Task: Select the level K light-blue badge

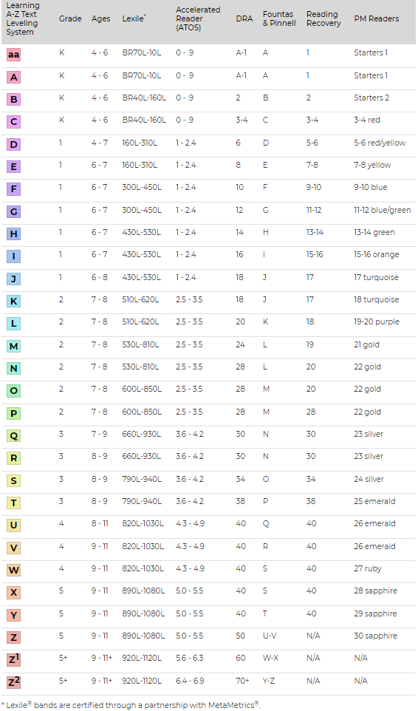Action: coord(13,301)
